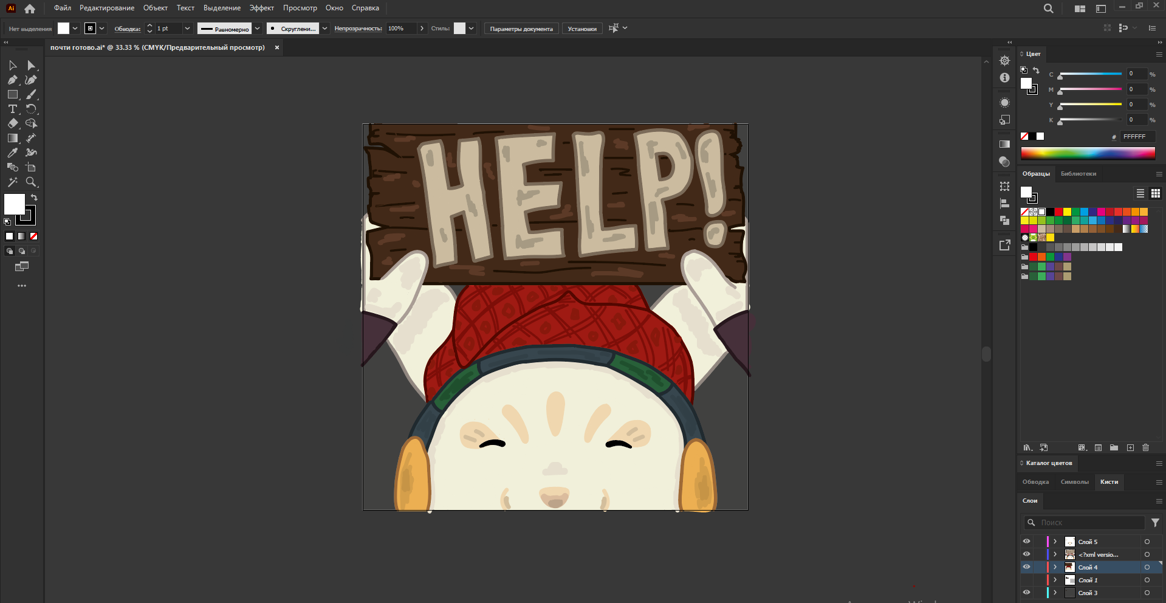Open the Равномерно stroke profile dropdown
The width and height of the screenshot is (1166, 603).
[x=258, y=29]
